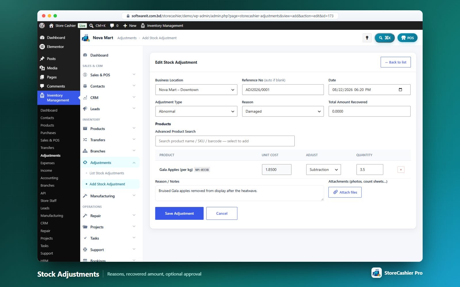Click the Quantity field showing 3.5

370,170
